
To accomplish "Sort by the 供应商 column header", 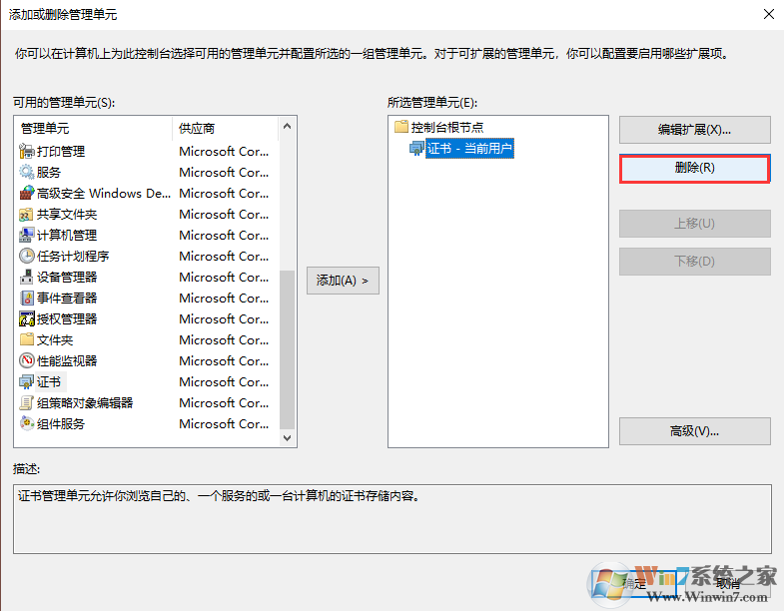I will (x=225, y=129).
